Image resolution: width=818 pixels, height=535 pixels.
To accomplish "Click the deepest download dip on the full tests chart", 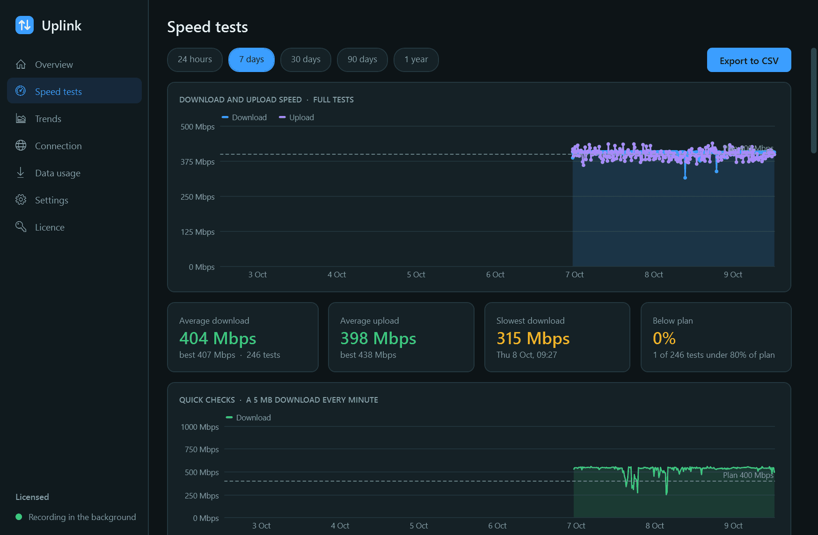I will click(685, 178).
